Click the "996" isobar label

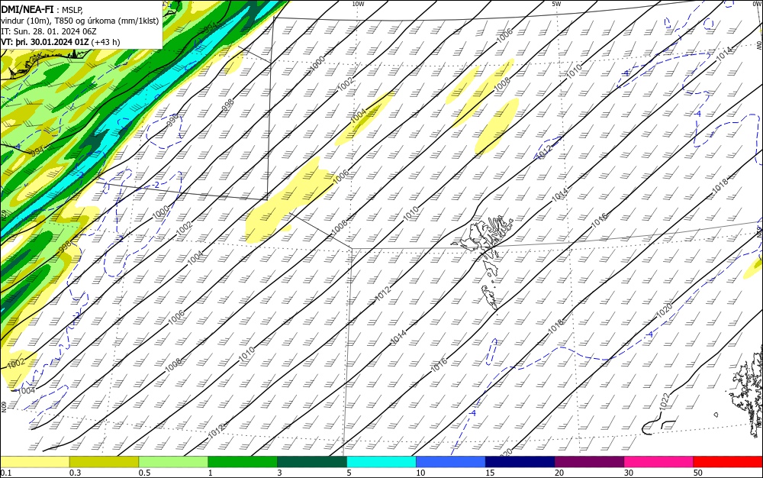pos(172,121)
